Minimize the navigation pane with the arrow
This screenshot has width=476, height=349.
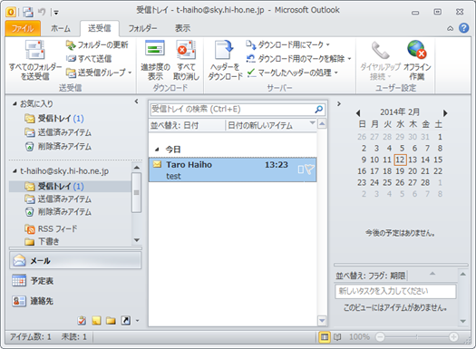coord(136,102)
